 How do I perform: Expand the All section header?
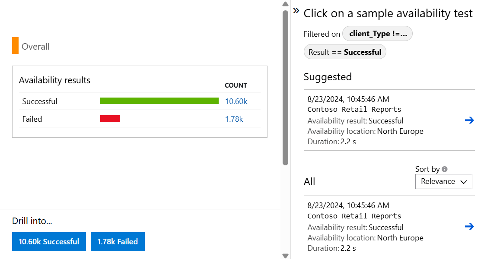[x=309, y=181]
